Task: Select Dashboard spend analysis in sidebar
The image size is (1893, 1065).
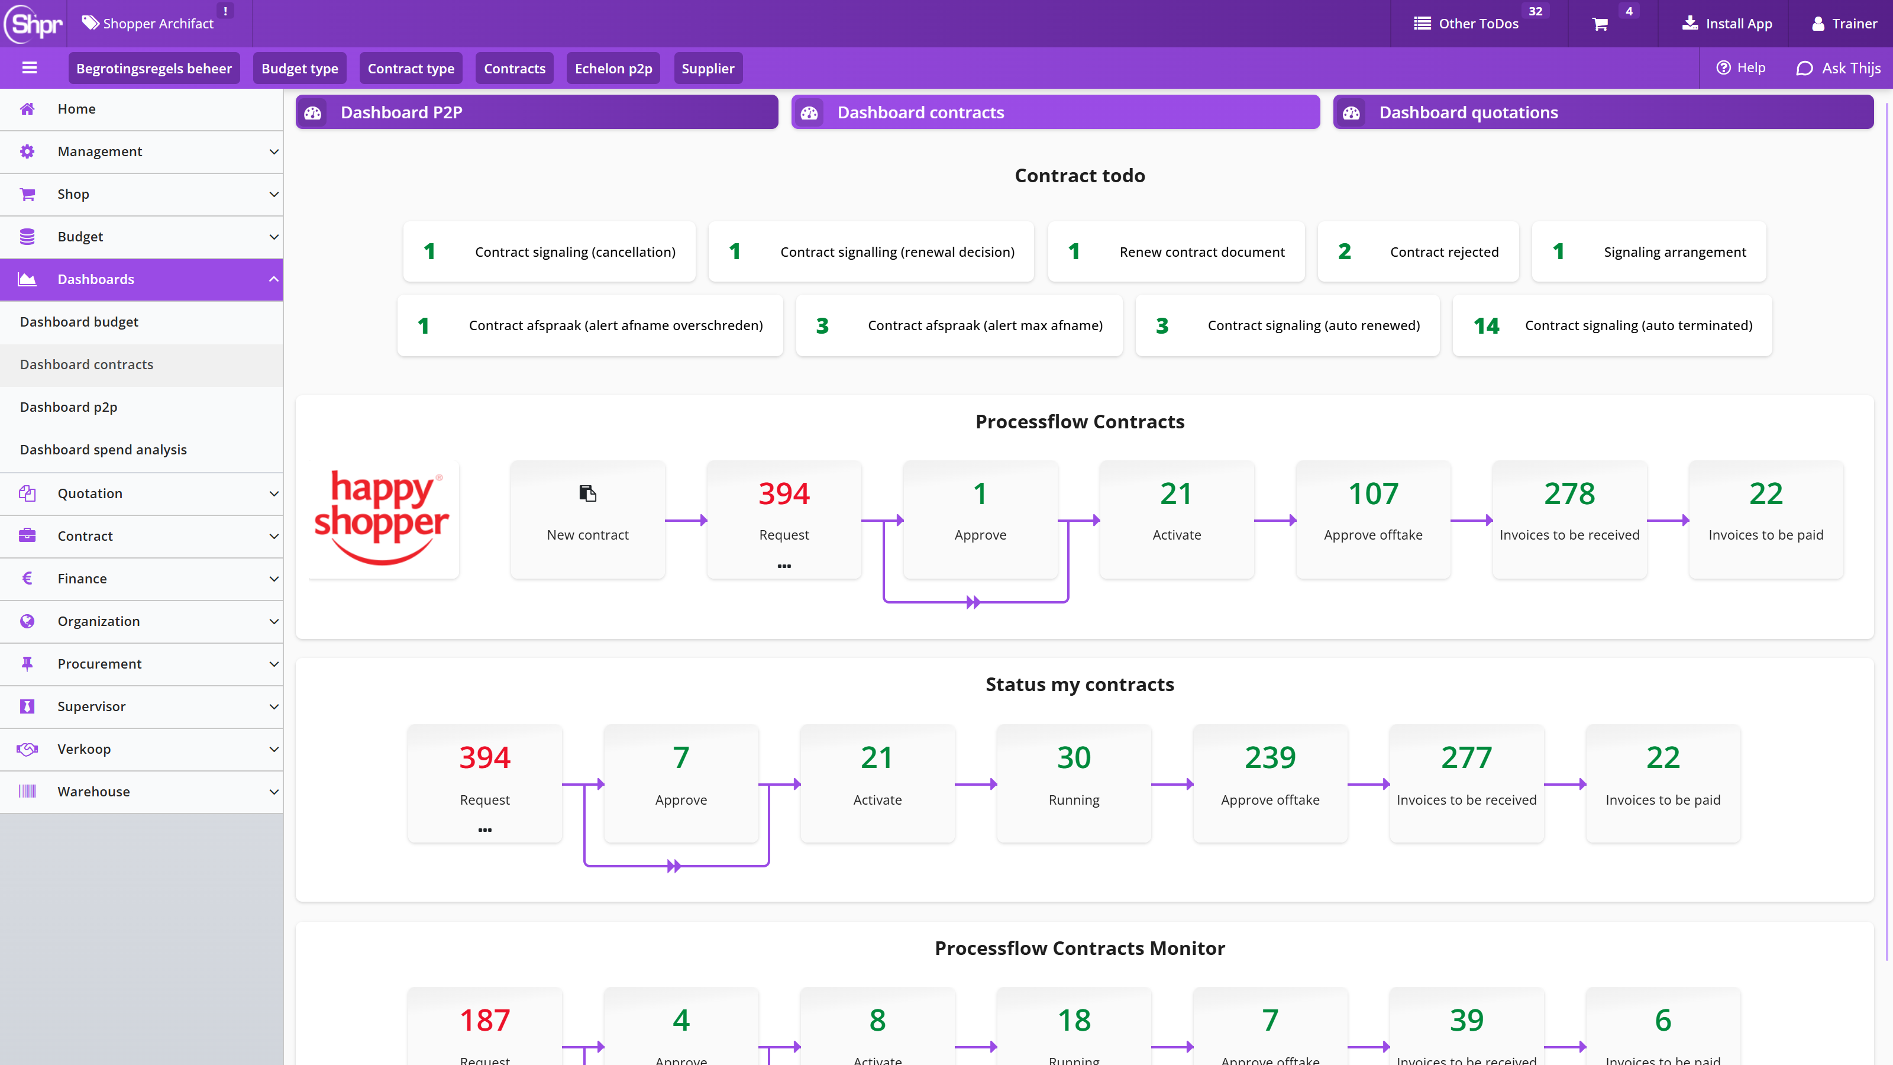Action: pyautogui.click(x=141, y=450)
